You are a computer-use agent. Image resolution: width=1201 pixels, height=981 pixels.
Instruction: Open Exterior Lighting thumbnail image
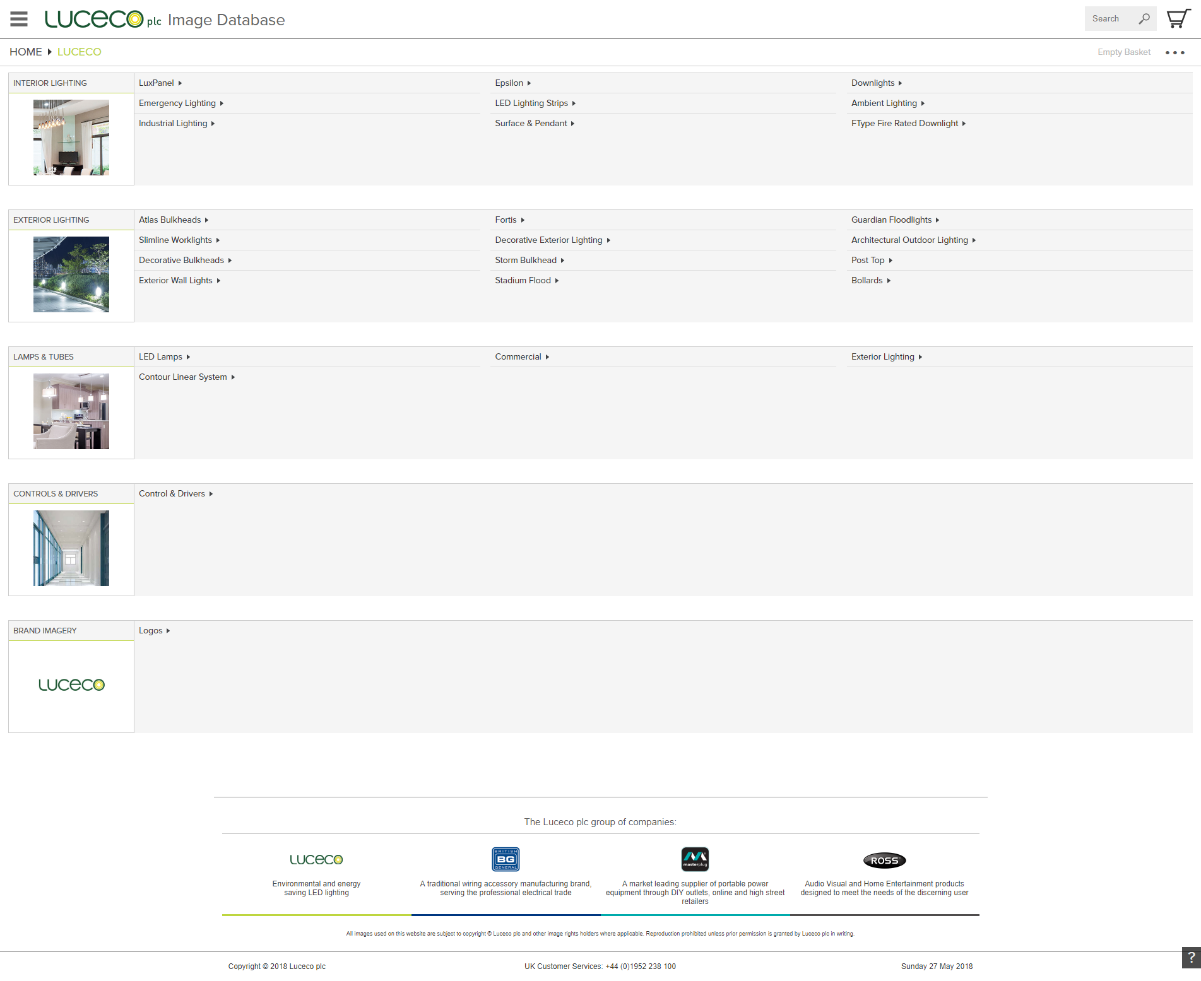pyautogui.click(x=71, y=274)
